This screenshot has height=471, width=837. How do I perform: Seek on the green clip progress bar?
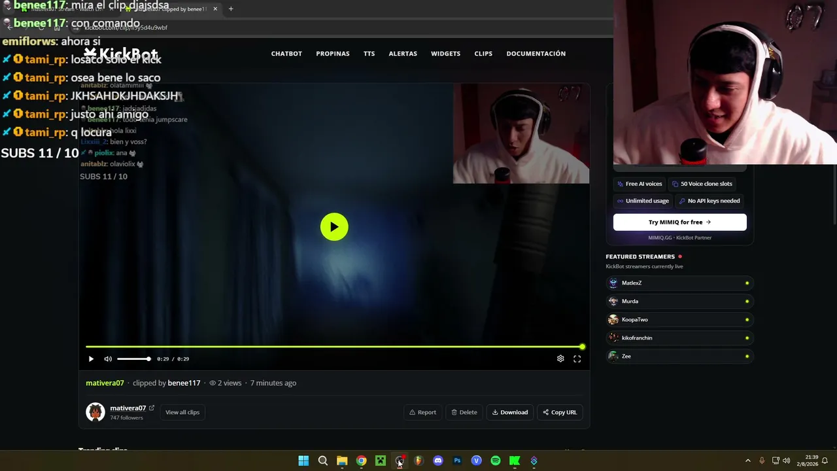[x=334, y=347]
